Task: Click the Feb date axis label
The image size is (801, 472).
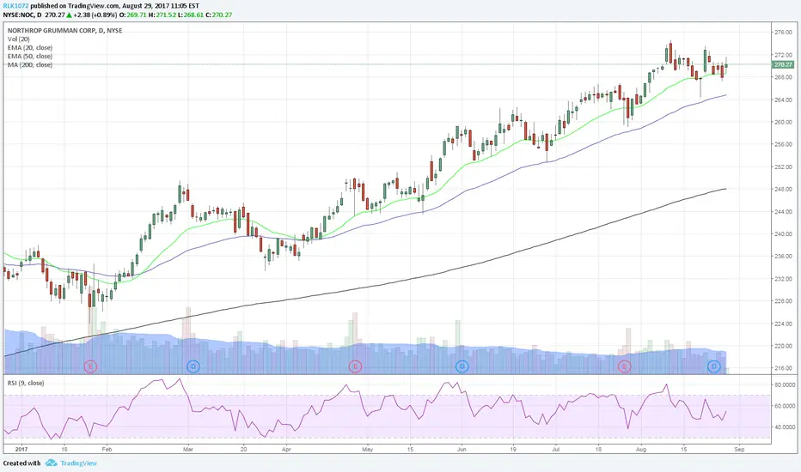Action: [x=107, y=450]
